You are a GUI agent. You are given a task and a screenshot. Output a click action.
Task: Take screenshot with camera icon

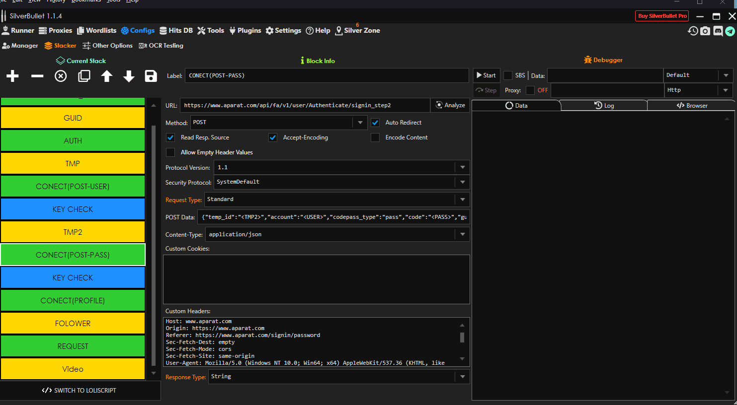point(705,31)
